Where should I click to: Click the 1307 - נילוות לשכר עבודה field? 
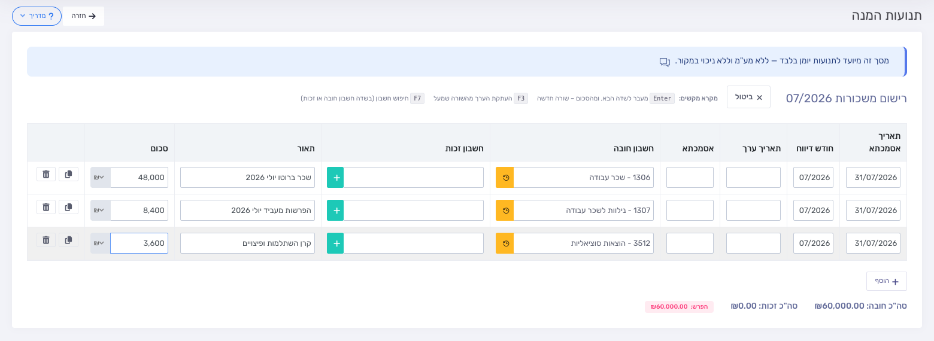[x=584, y=211]
